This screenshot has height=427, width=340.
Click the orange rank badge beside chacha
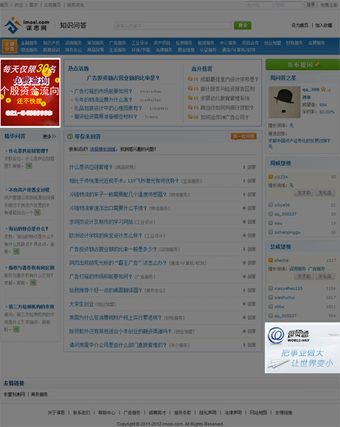click(x=271, y=260)
